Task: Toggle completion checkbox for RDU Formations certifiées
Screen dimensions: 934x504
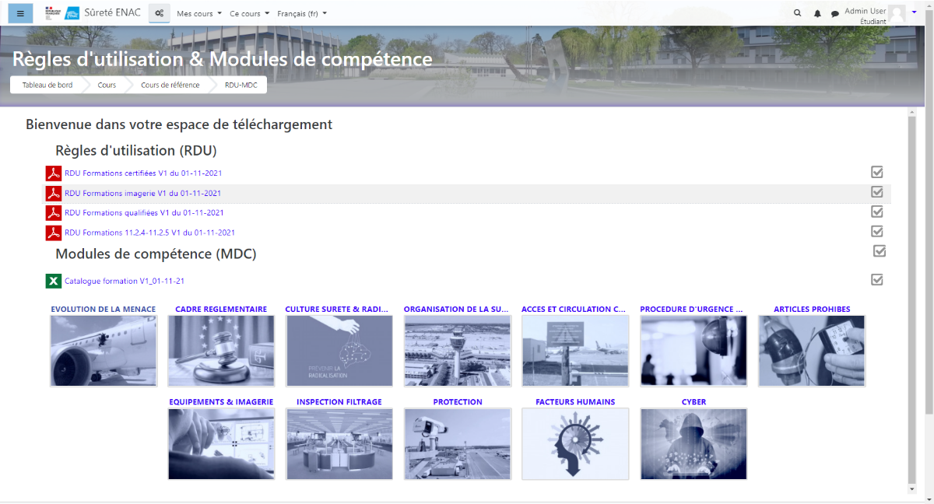Action: (x=877, y=172)
